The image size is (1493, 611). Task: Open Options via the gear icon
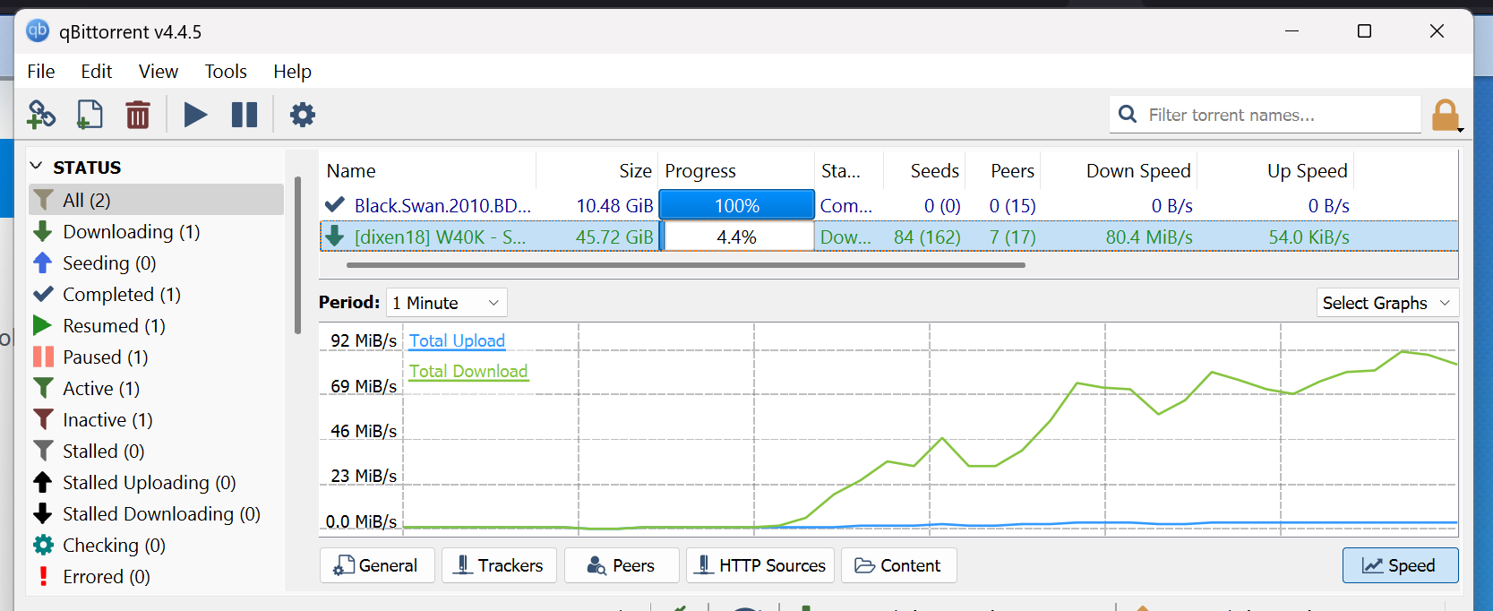point(303,115)
